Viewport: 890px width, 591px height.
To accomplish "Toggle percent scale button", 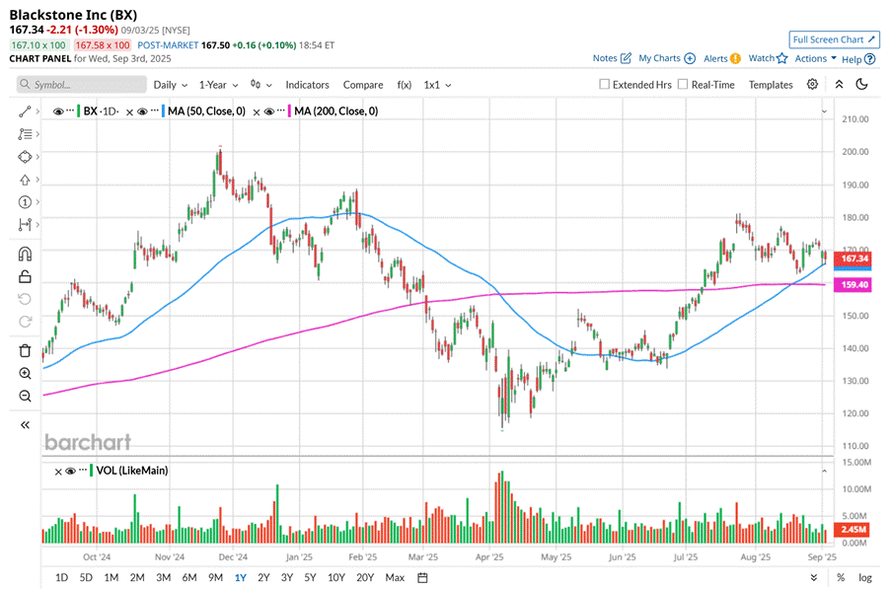I will [841, 577].
